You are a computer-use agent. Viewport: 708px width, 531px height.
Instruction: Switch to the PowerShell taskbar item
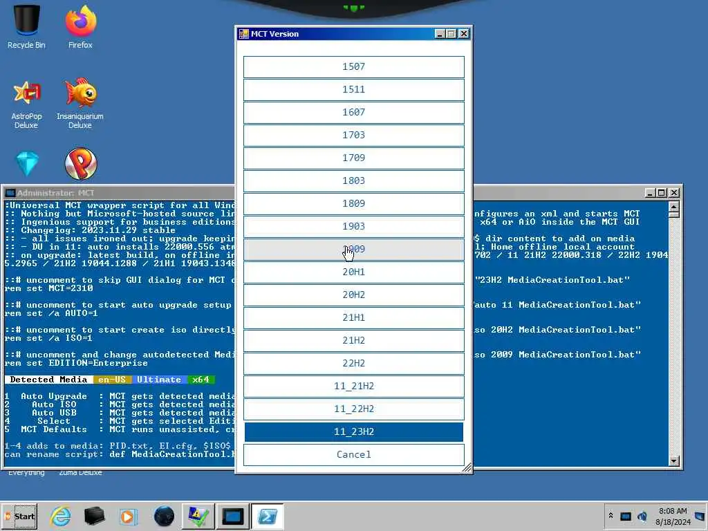268,516
